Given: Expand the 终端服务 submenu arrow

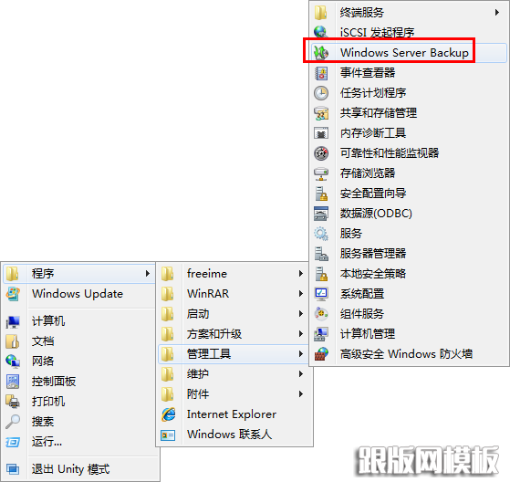Looking at the screenshot, I should click(497, 13).
